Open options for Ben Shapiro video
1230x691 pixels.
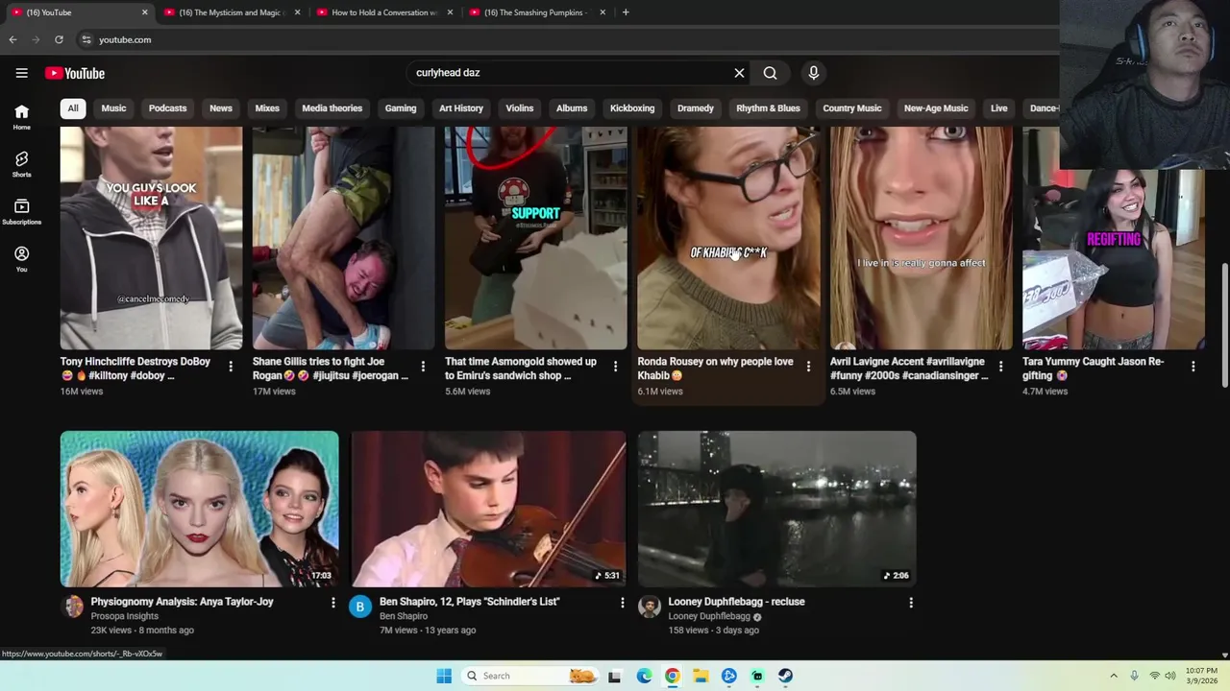pos(622,603)
